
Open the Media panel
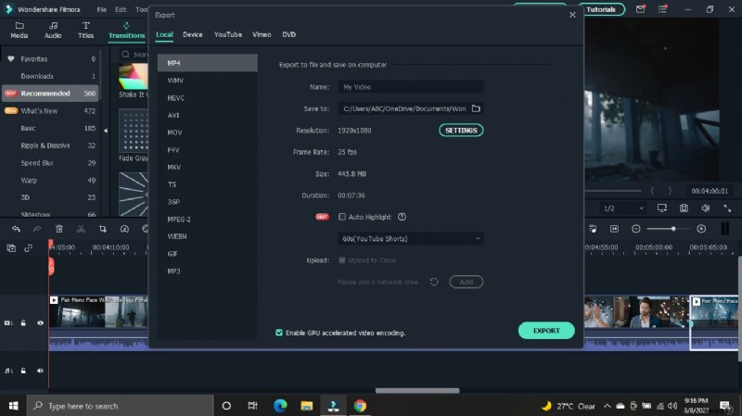pos(19,30)
